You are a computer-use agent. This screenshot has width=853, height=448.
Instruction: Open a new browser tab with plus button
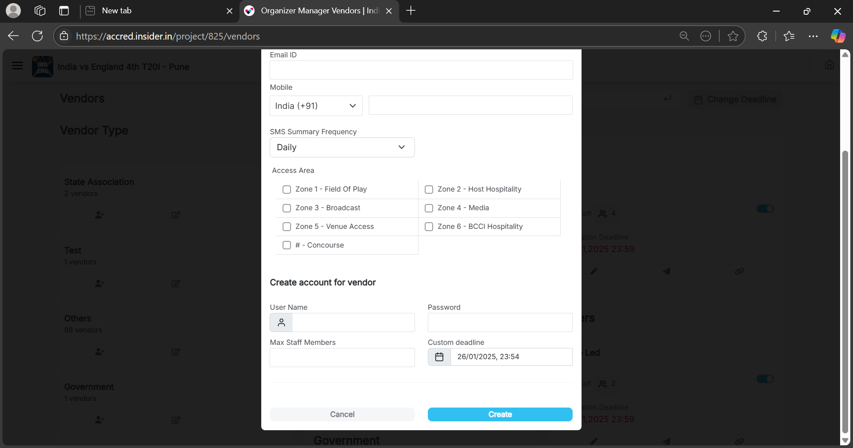point(411,11)
